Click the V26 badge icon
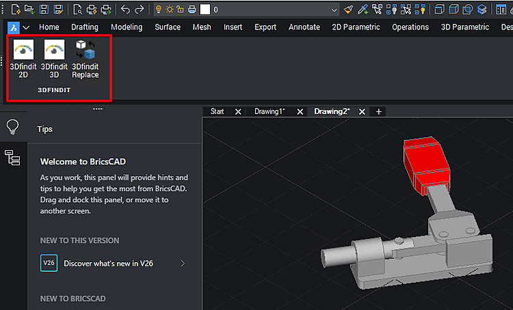Screen dimensions: 513x310 pos(49,263)
